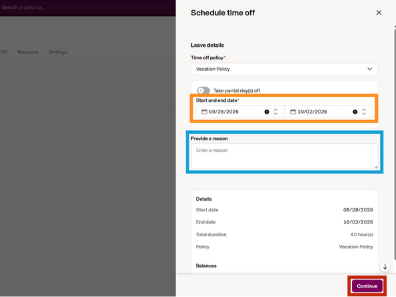Click the scroll down arrow button
396x297 pixels.
pos(385,267)
